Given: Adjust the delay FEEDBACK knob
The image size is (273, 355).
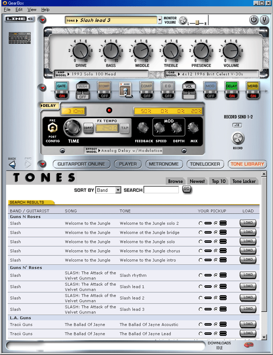Looking at the screenshot, I should click(143, 128).
